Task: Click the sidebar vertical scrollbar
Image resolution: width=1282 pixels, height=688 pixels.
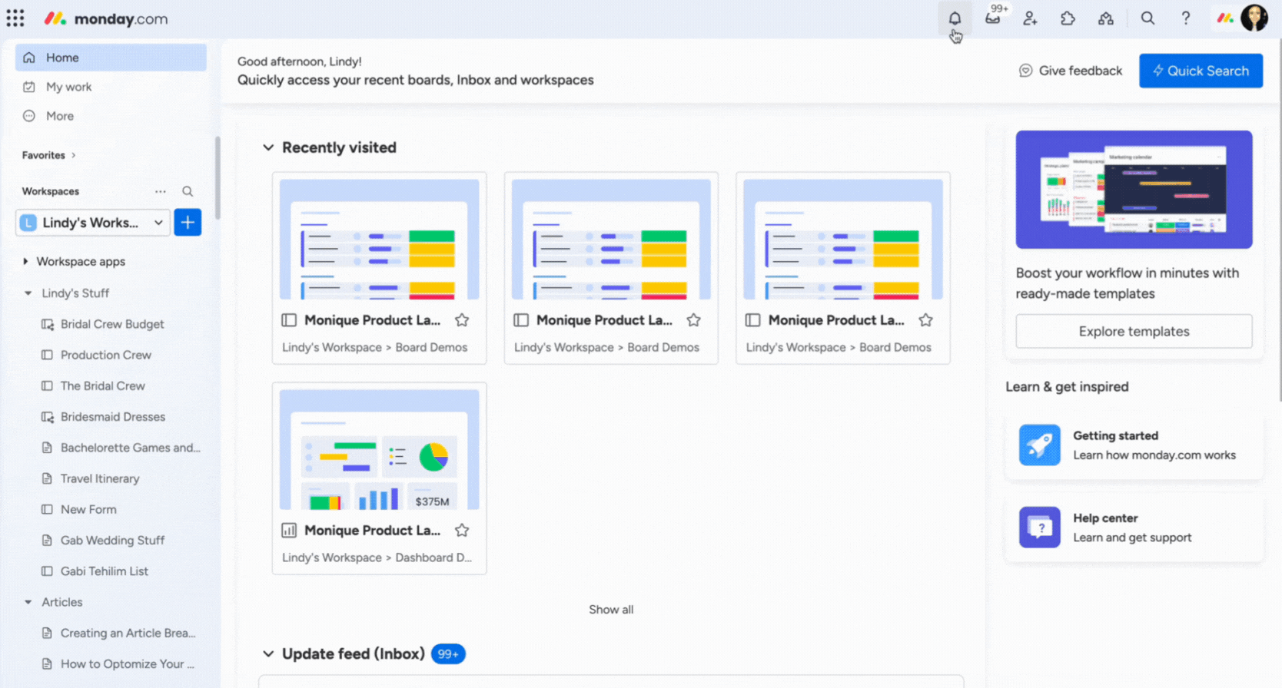Action: (218, 178)
